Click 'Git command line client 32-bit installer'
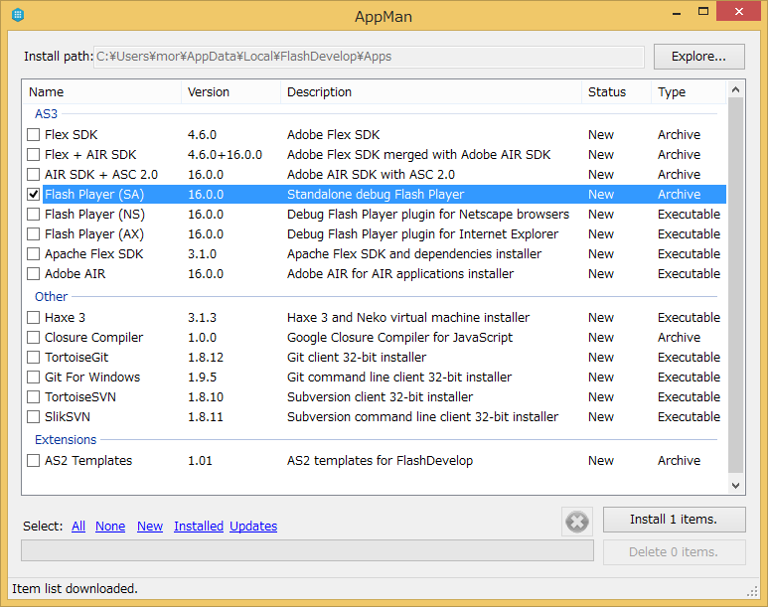The height and width of the screenshot is (607, 768). (399, 378)
